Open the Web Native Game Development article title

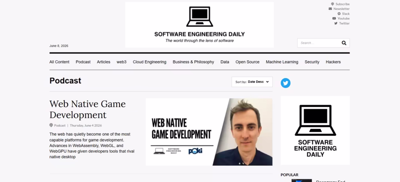[x=87, y=109]
